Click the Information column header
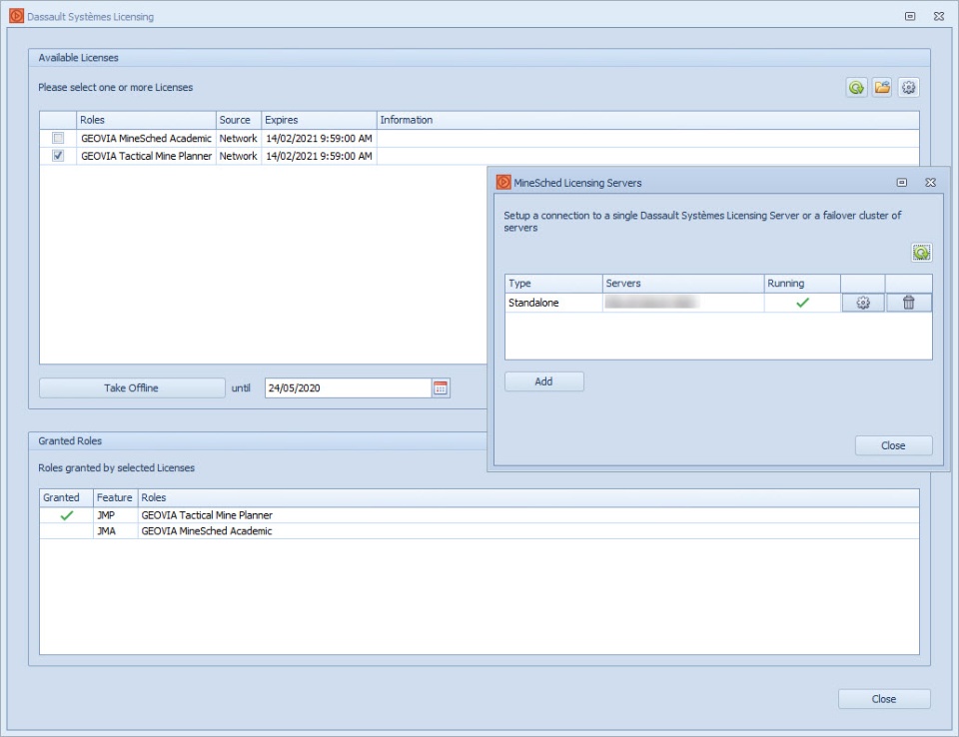959x737 pixels. click(647, 120)
